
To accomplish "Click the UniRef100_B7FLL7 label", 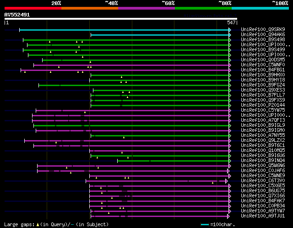I will click(263, 95).
